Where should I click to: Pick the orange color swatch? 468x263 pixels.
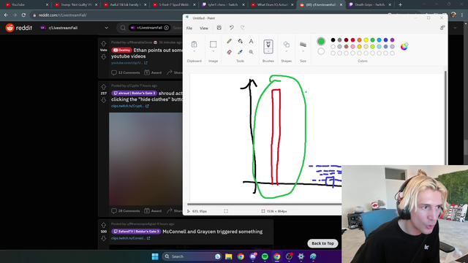tap(359, 40)
